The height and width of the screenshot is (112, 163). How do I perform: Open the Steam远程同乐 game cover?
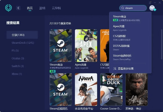[x=61, y=90]
